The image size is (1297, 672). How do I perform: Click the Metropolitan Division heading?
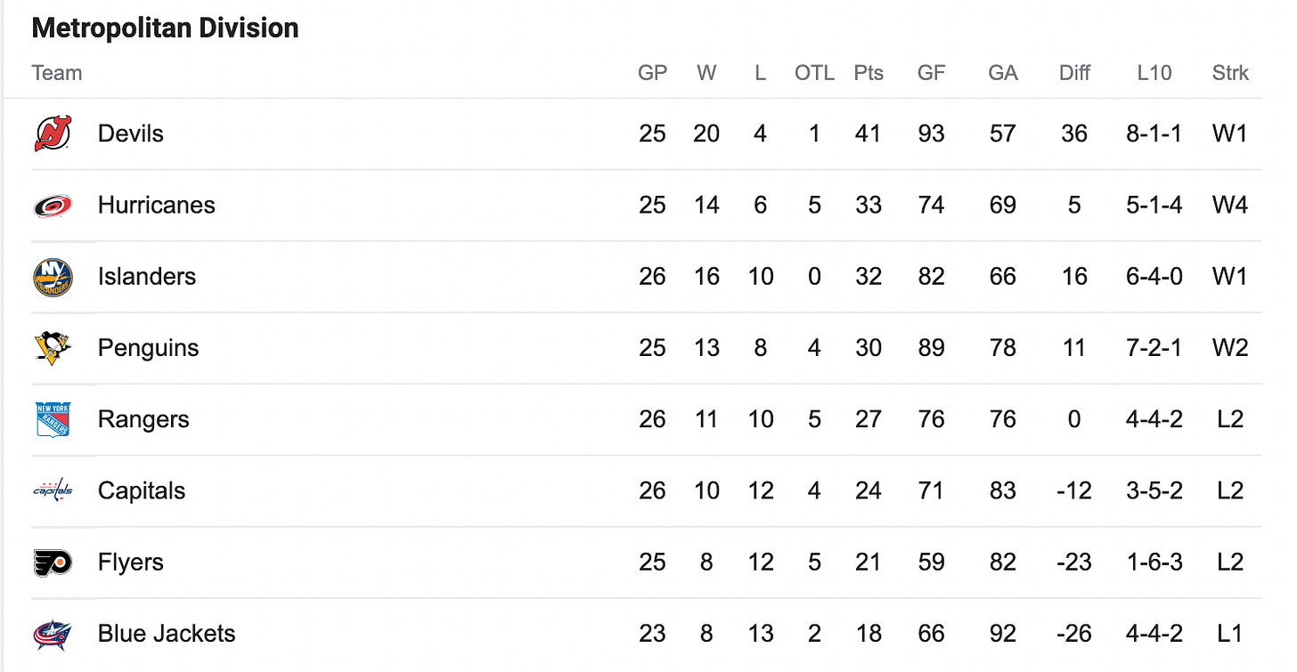pos(166,28)
